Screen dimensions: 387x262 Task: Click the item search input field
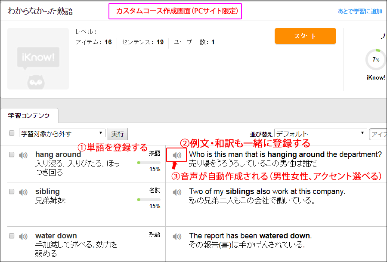(x=378, y=134)
